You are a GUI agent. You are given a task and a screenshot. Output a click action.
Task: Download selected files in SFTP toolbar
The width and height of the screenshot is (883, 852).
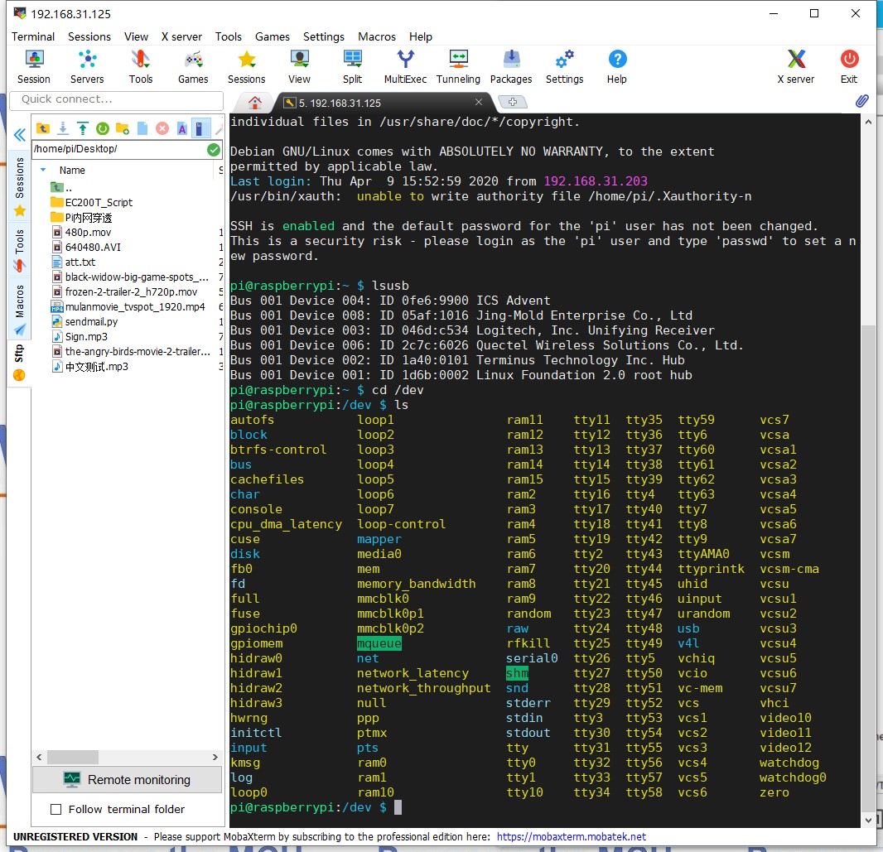(x=63, y=128)
